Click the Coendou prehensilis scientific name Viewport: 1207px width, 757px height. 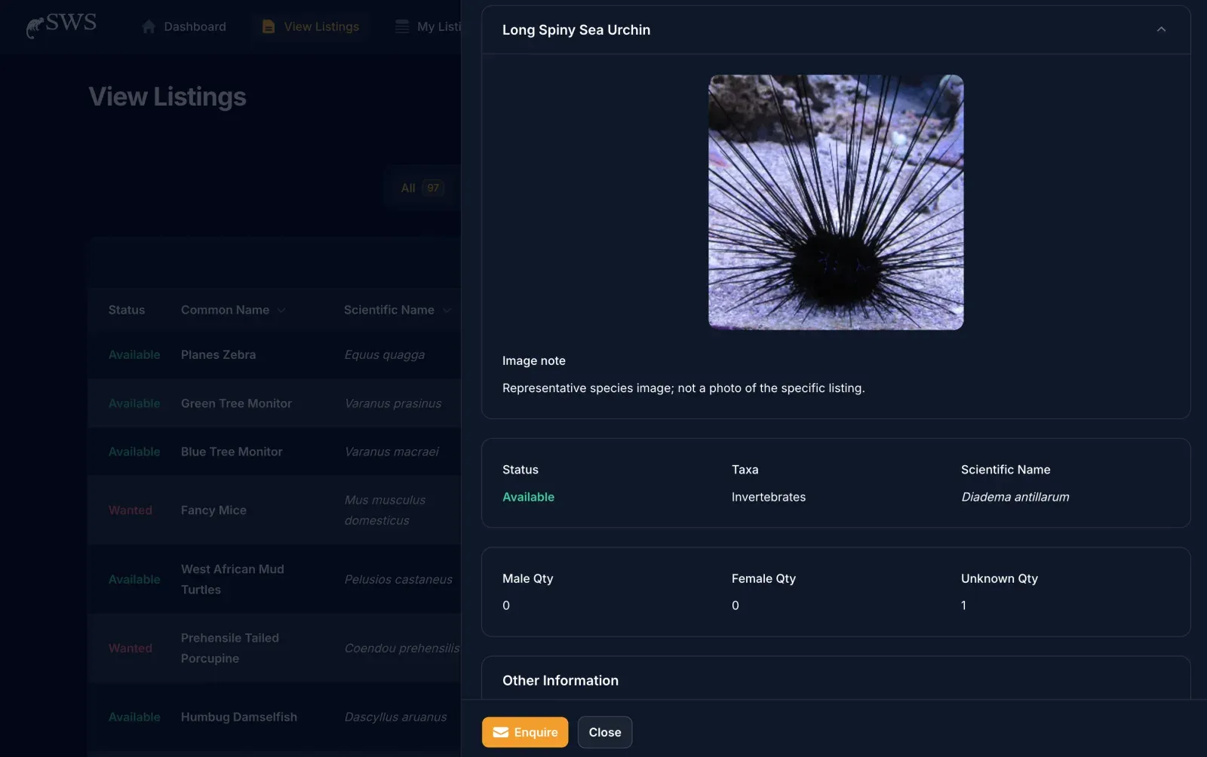402,648
